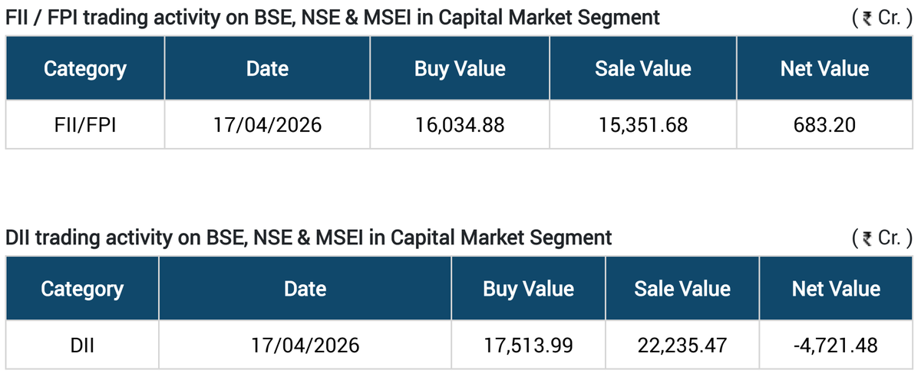921x380 pixels.
Task: Select the FII/FPI category cell
Action: click(x=85, y=124)
